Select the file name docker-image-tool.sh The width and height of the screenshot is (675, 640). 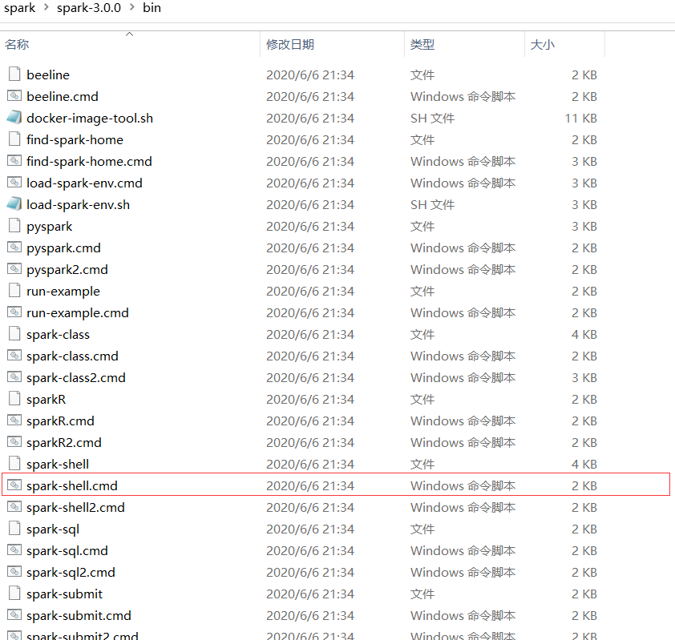coord(90,119)
